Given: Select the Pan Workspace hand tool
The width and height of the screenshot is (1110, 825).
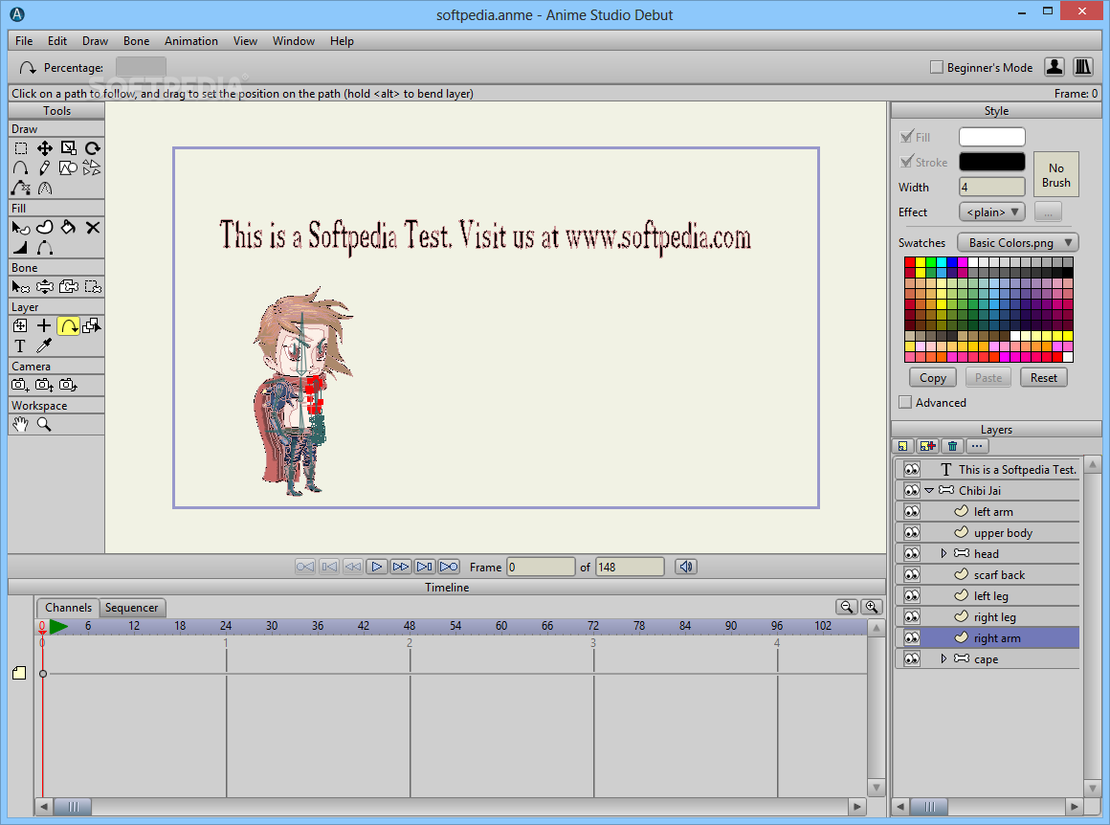Looking at the screenshot, I should click(x=20, y=424).
